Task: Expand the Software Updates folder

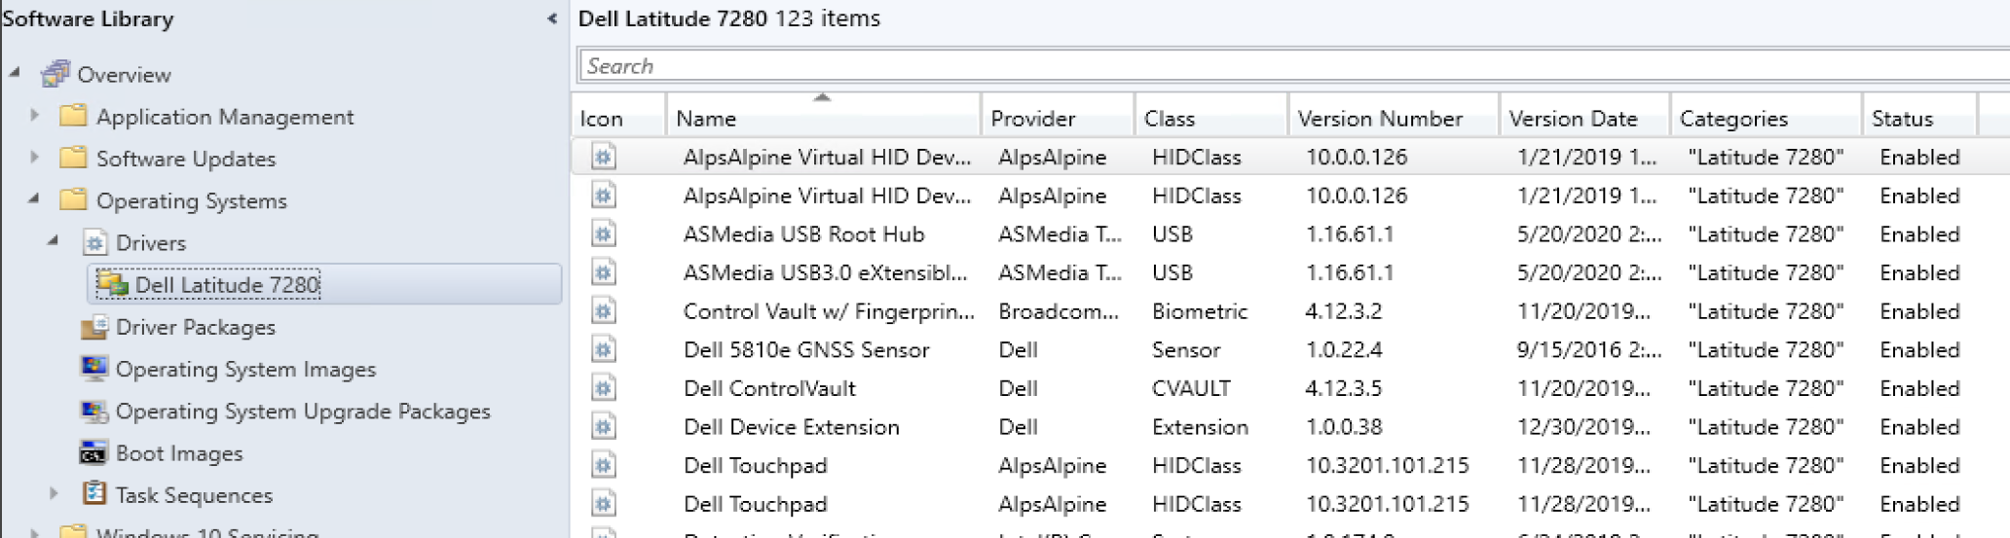Action: pyautogui.click(x=35, y=158)
